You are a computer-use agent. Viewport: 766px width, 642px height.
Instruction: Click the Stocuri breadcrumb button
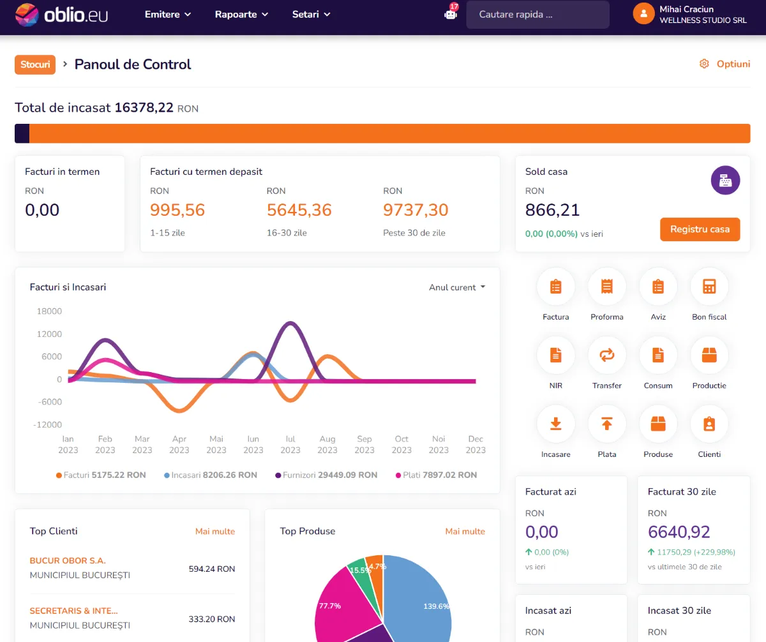(35, 64)
